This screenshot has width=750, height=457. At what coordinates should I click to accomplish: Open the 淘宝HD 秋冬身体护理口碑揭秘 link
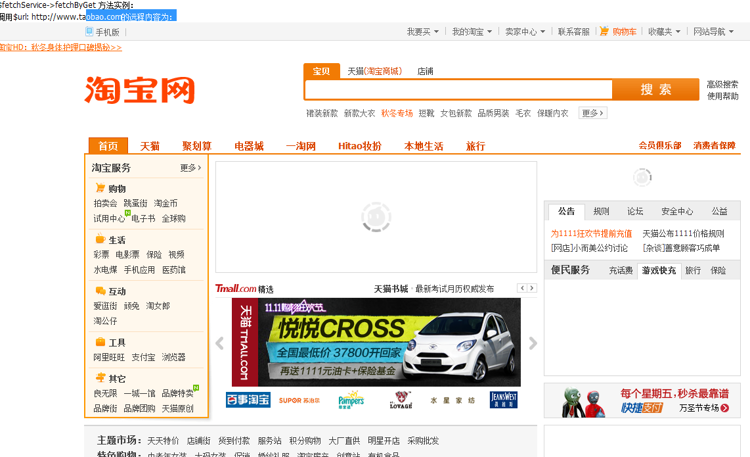tap(60, 47)
